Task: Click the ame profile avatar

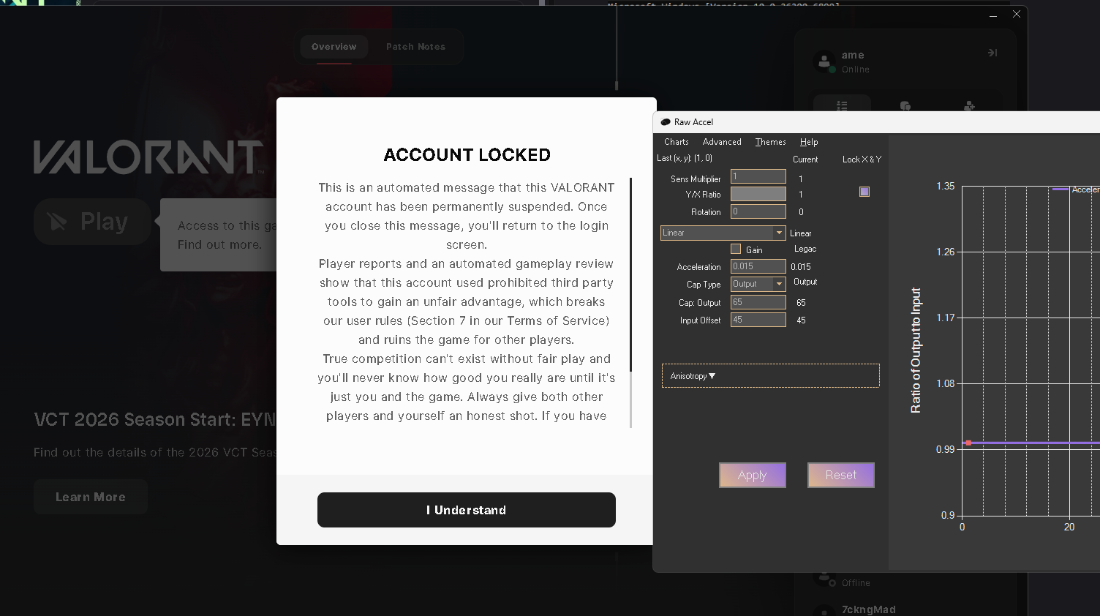Action: pyautogui.click(x=824, y=61)
